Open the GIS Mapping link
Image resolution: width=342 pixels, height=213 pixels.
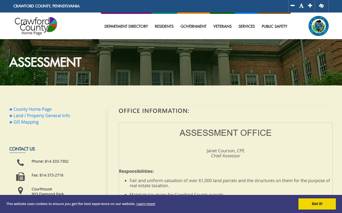(26, 122)
